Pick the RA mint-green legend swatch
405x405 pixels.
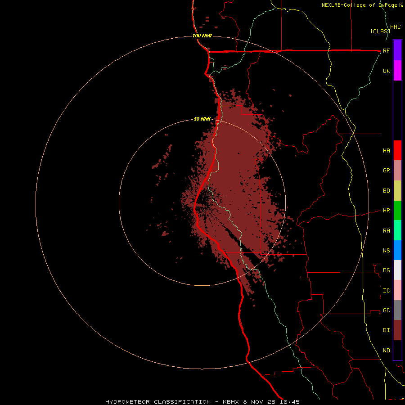tap(397, 230)
